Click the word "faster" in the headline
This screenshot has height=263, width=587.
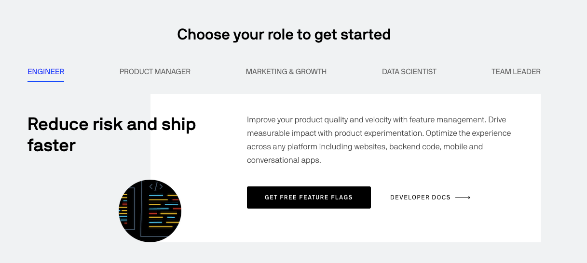tap(52, 145)
